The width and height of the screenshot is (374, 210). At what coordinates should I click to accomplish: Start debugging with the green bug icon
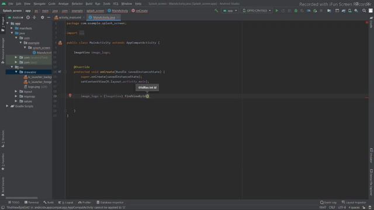point(296,10)
